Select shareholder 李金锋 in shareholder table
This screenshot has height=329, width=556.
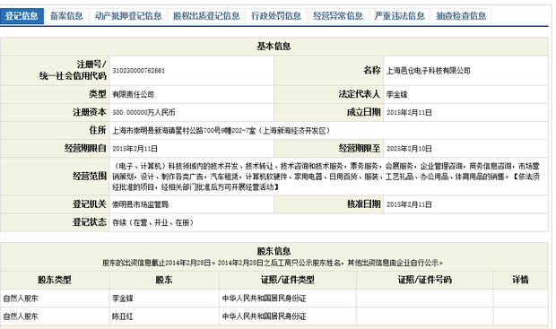[123, 299]
